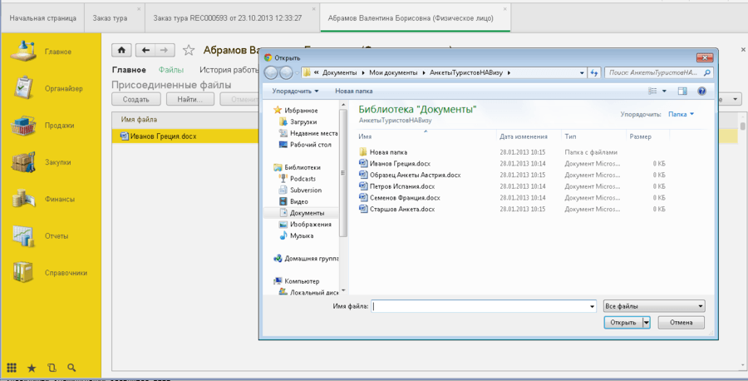Open the Имя файла dropdown arrow
The image size is (748, 381).
tap(593, 306)
